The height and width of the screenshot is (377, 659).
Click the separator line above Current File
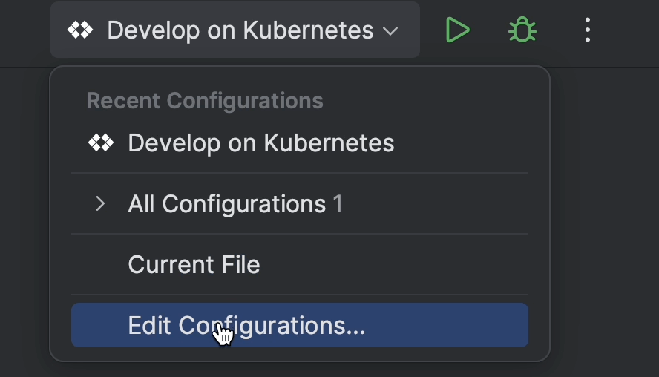click(x=299, y=234)
